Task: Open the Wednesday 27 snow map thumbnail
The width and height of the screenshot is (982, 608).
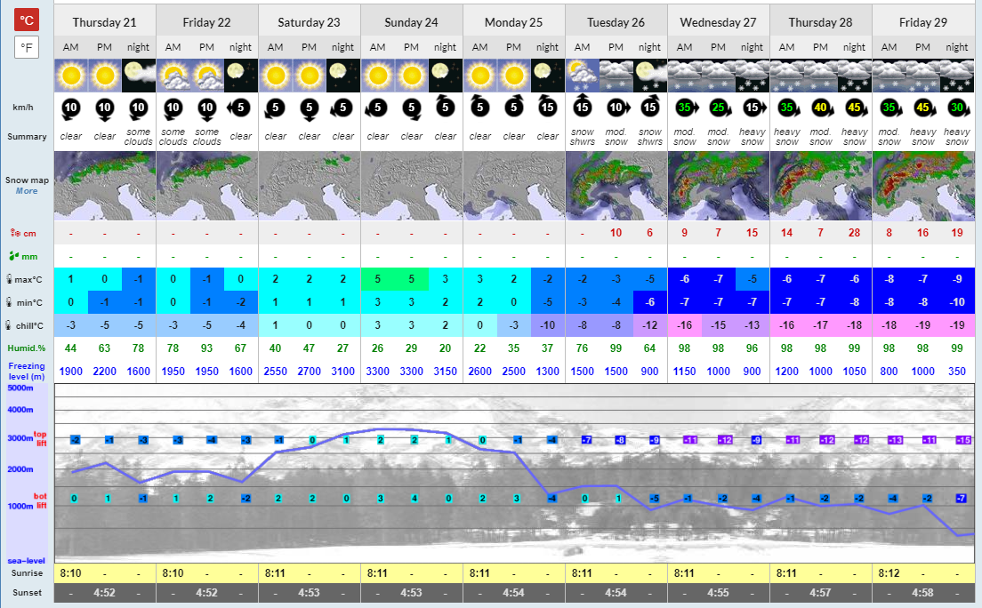Action: tap(719, 186)
